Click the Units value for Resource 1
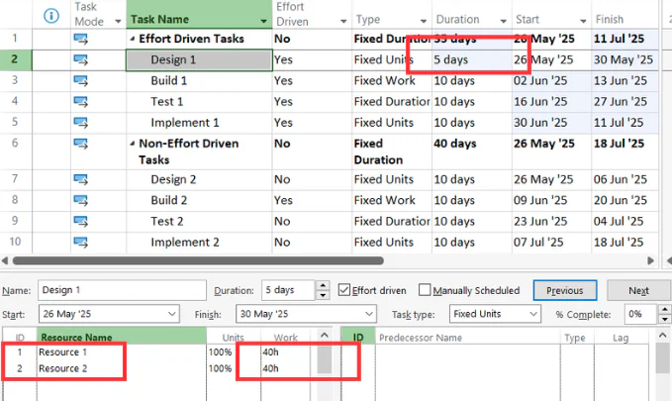The image size is (672, 401). click(x=220, y=352)
